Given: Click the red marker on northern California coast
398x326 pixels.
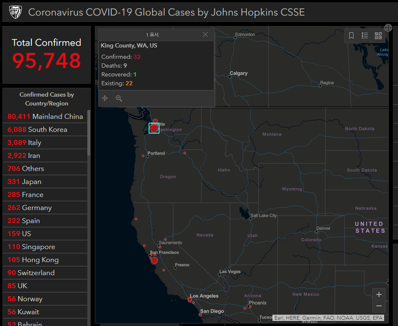Looking at the screenshot, I should click(x=136, y=219).
